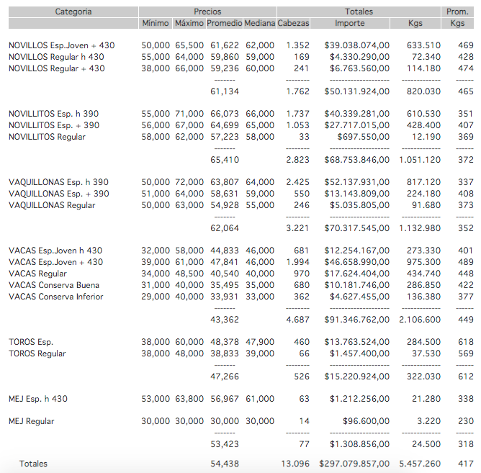
Task: Select the Mediana column sub-header
Action: point(259,24)
